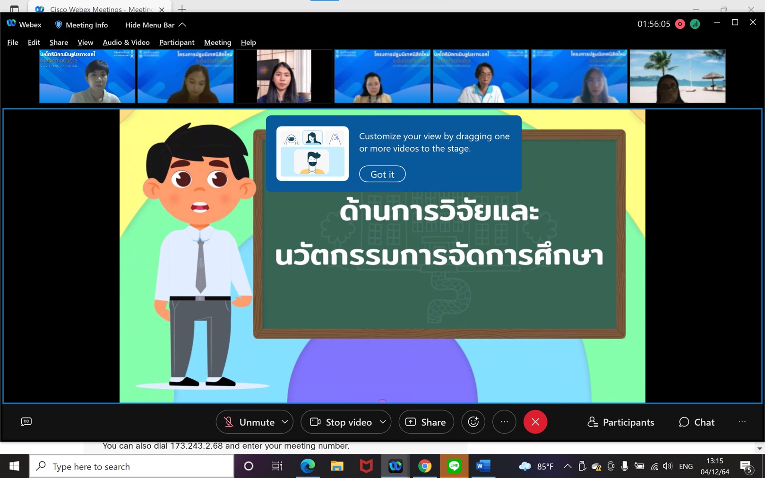Unmute the microphone
The width and height of the screenshot is (765, 478).
[249, 422]
